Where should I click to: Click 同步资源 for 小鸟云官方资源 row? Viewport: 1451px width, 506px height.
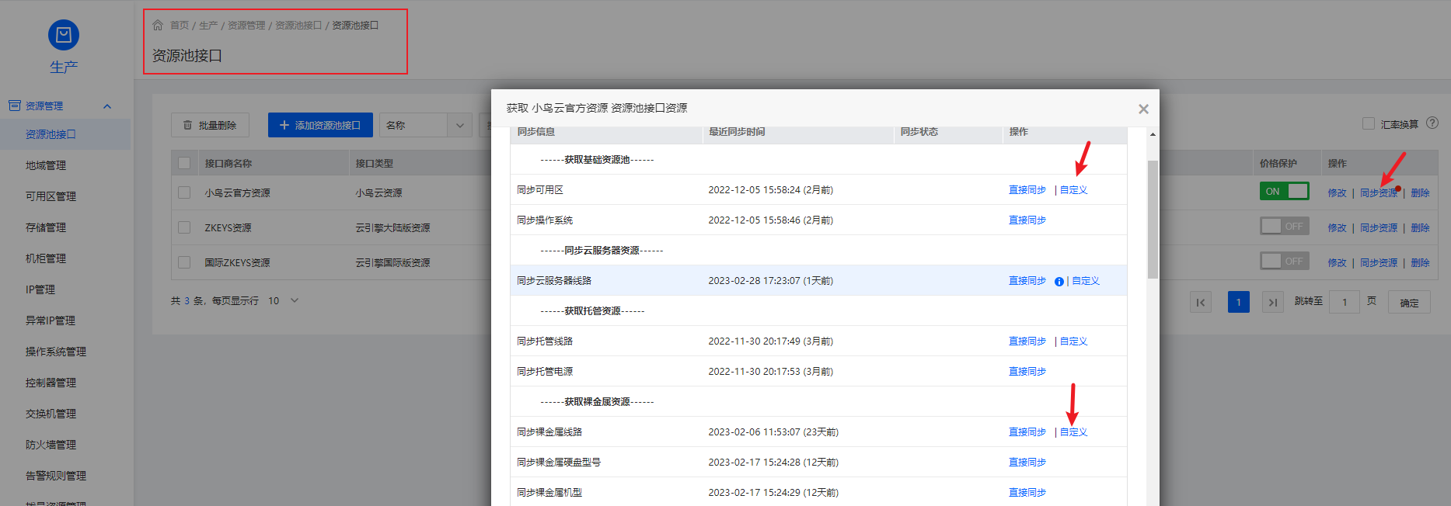pos(1379,193)
